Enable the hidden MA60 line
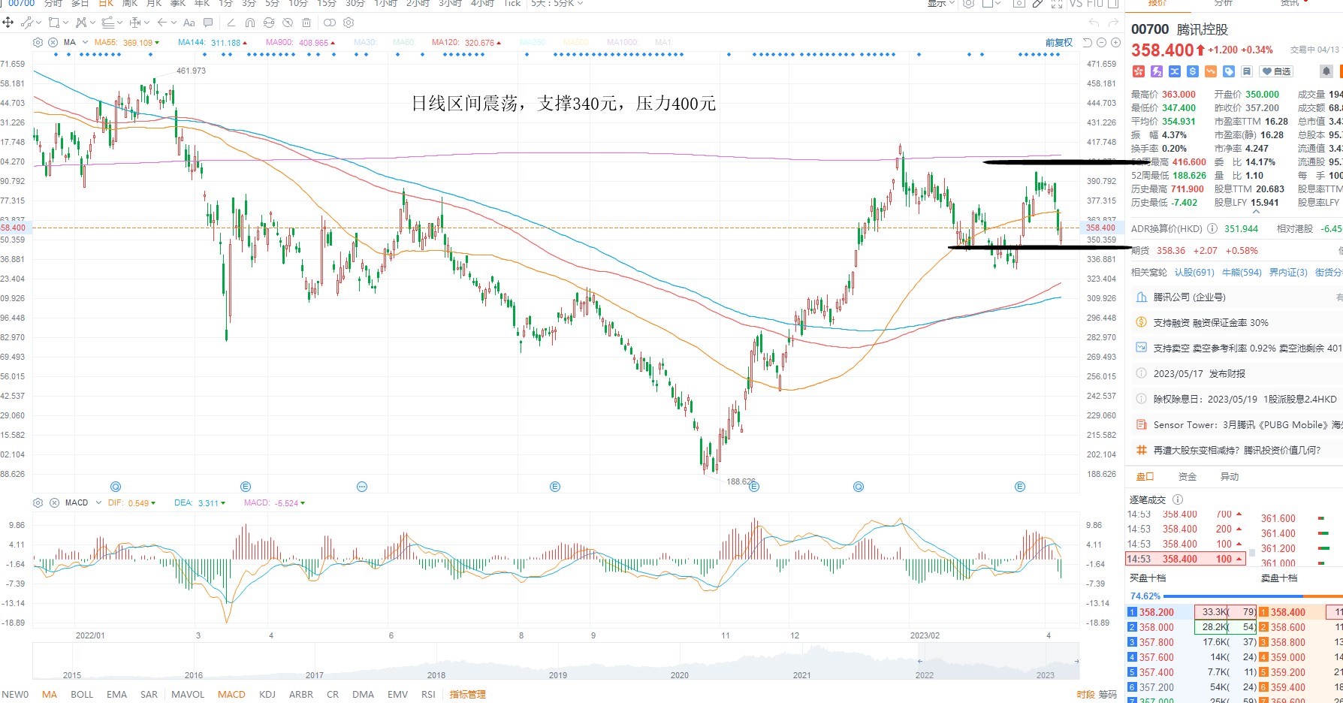 coord(403,43)
